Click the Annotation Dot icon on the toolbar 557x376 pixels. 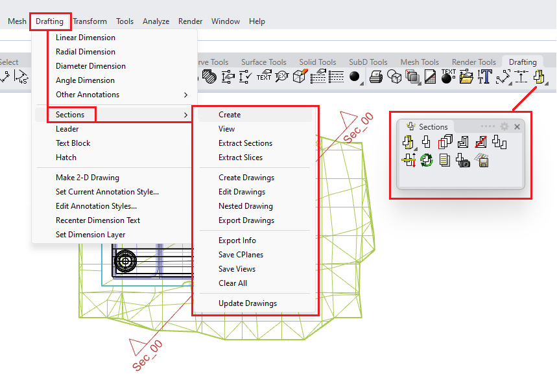tap(447, 78)
